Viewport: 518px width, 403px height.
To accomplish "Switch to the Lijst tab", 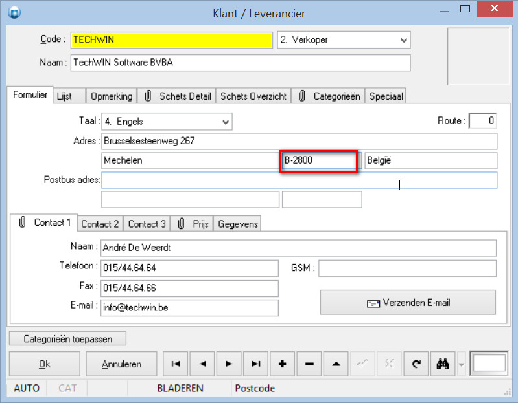I will click(x=69, y=96).
